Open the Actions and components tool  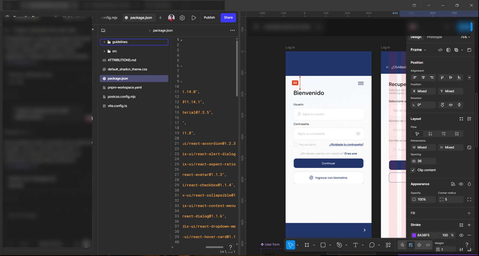pyautogui.click(x=388, y=245)
